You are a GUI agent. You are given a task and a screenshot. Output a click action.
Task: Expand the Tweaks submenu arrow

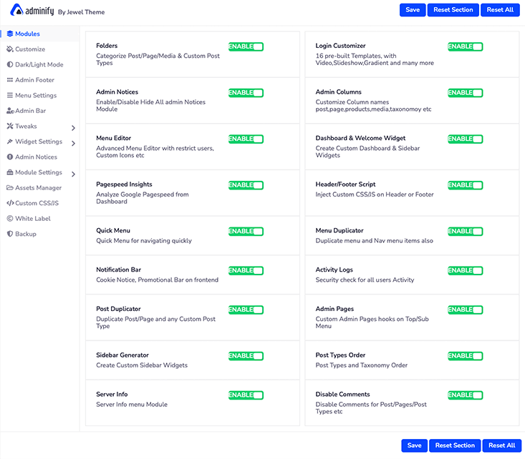(73, 128)
